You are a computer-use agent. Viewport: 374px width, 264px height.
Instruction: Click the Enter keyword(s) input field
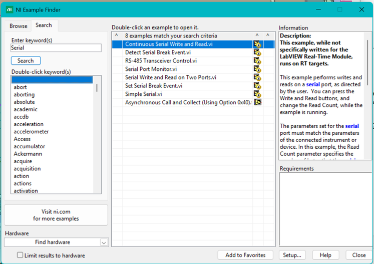tap(56, 48)
